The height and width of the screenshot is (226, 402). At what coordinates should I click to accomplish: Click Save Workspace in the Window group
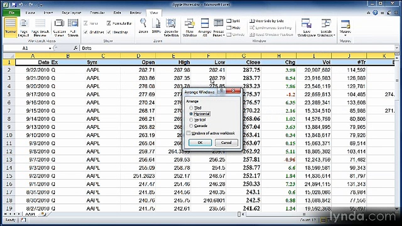click(x=307, y=28)
